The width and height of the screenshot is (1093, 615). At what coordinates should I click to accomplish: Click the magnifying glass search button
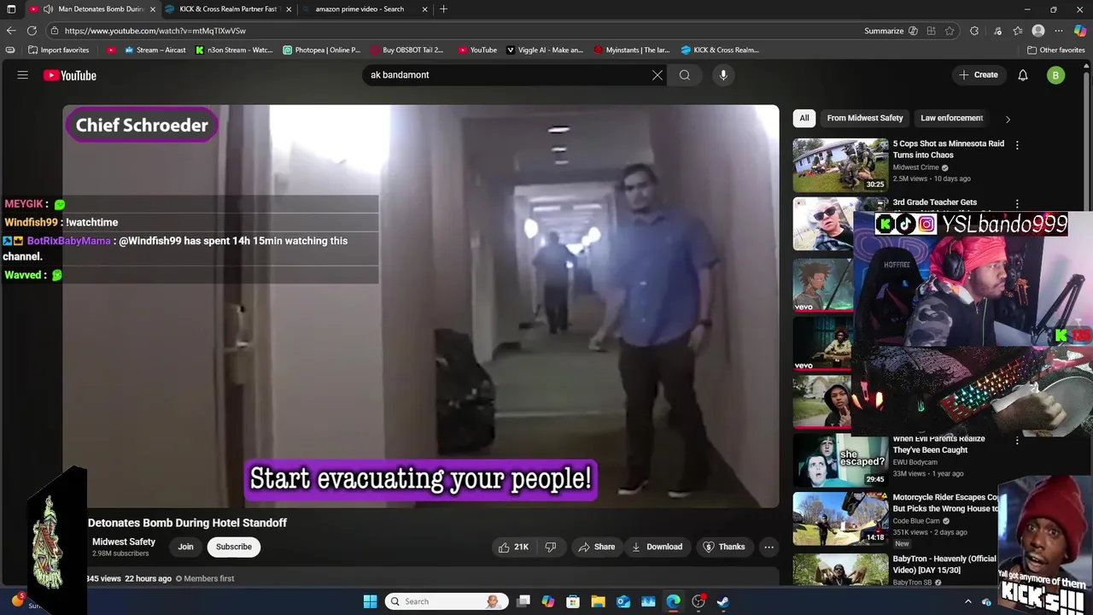(x=685, y=75)
